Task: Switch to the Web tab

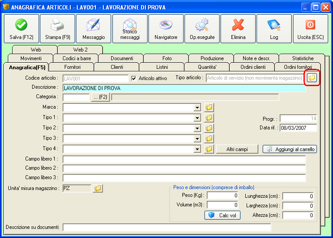Action: click(x=35, y=50)
